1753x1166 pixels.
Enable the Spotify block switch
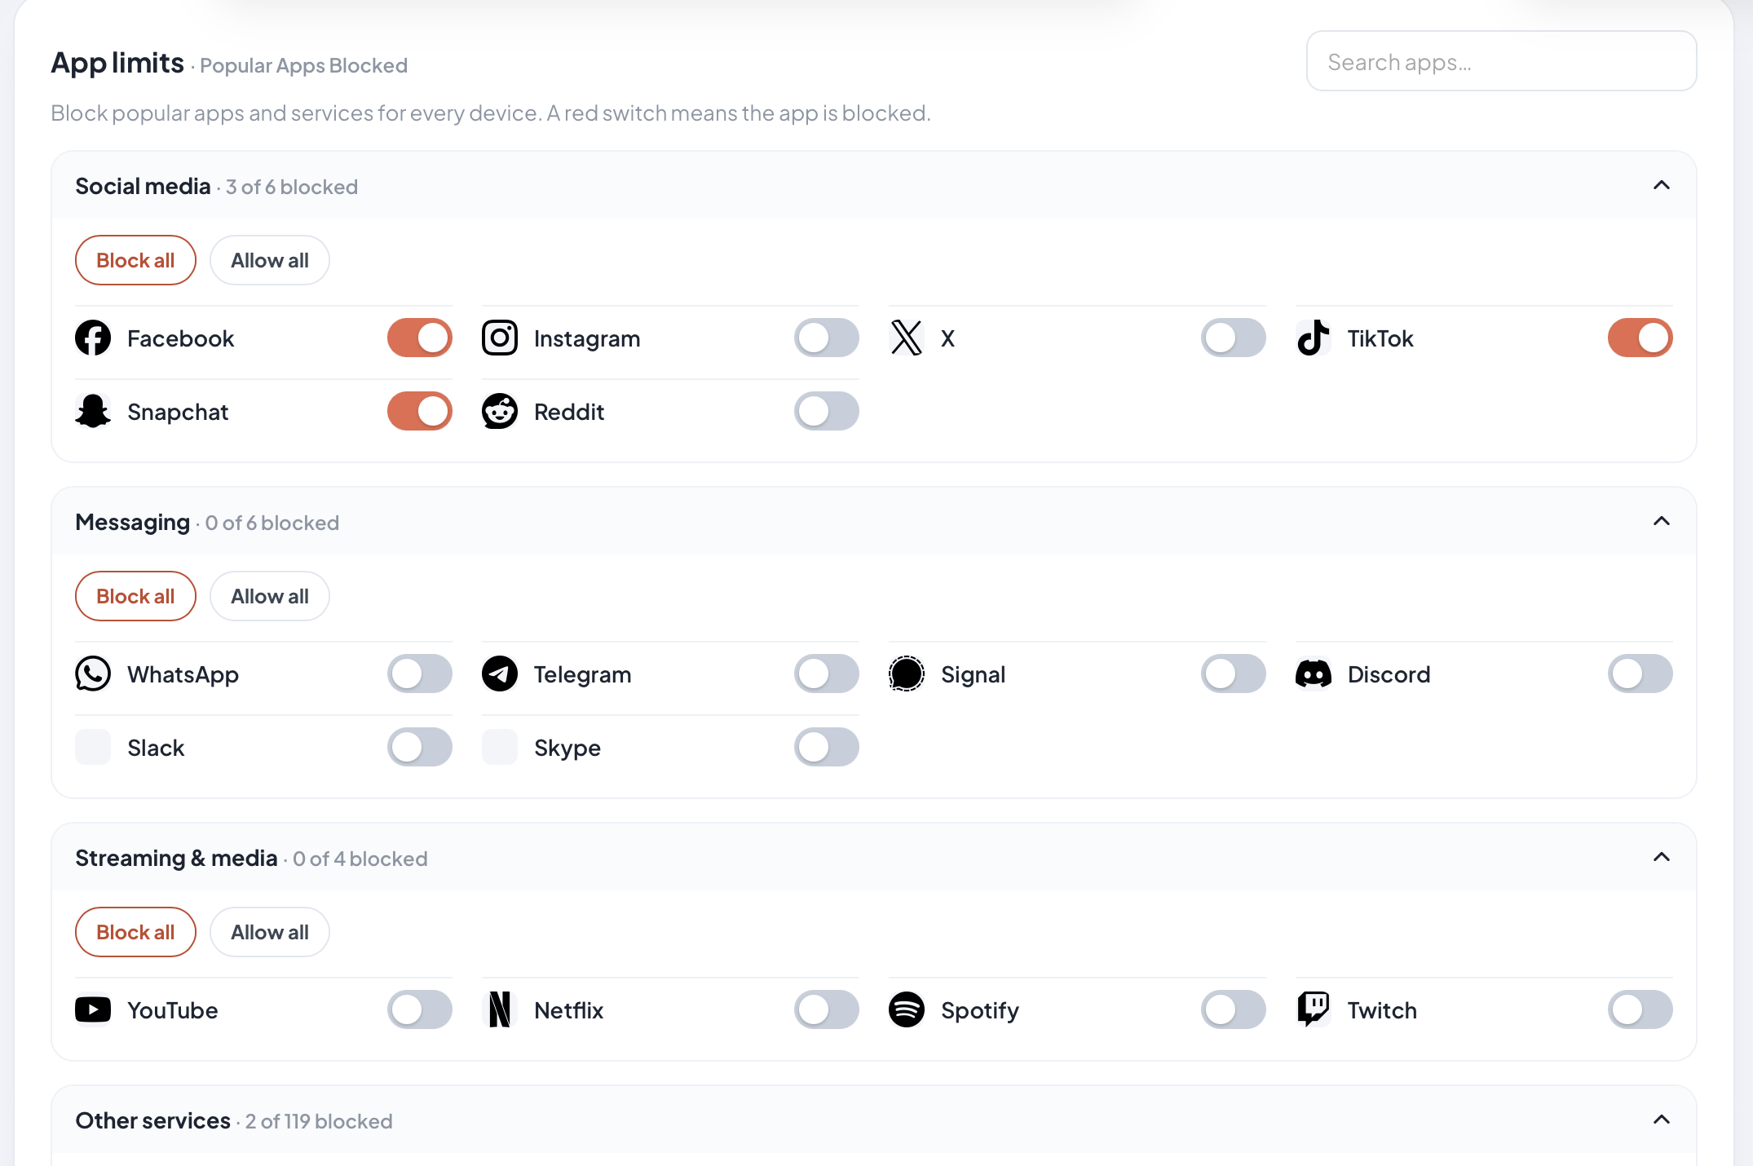[1234, 1009]
